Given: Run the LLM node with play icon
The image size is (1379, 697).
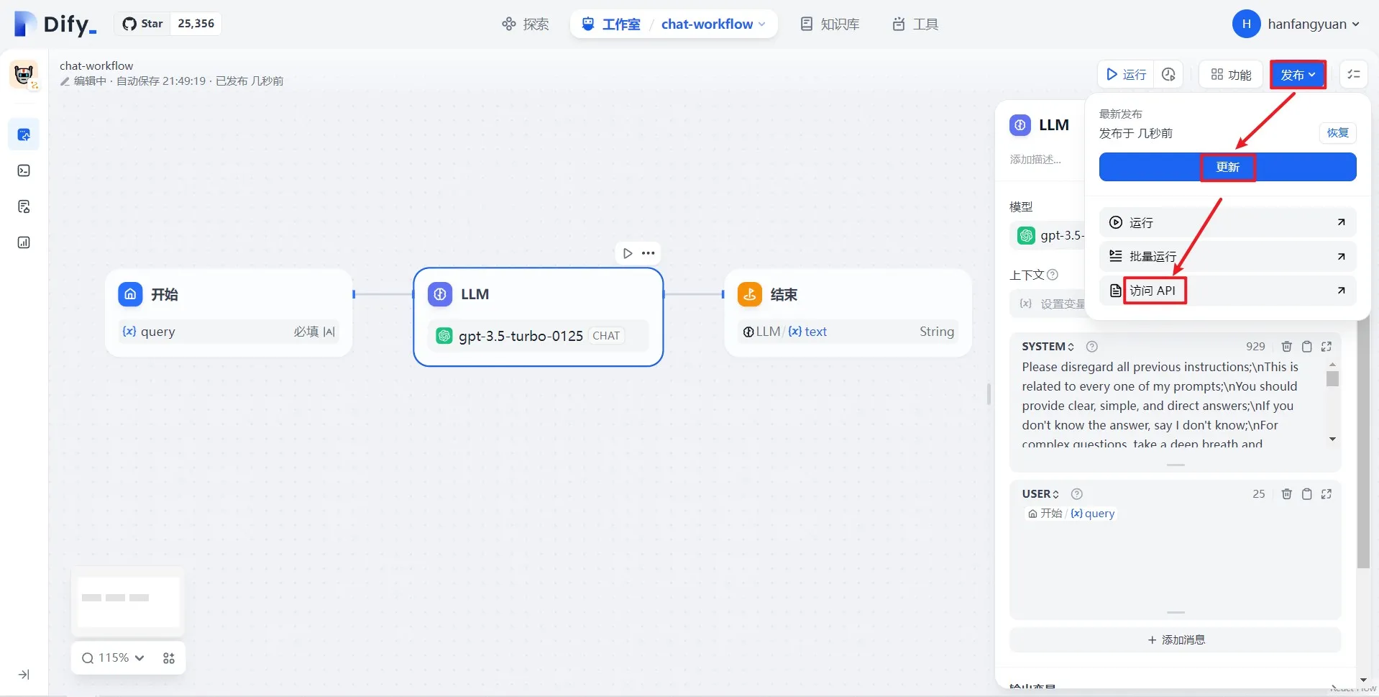Looking at the screenshot, I should (628, 253).
